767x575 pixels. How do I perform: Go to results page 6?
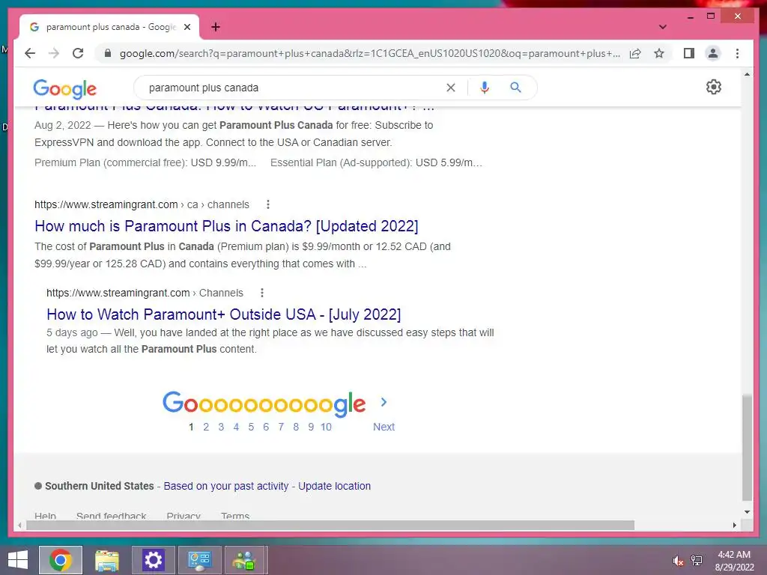coord(266,427)
